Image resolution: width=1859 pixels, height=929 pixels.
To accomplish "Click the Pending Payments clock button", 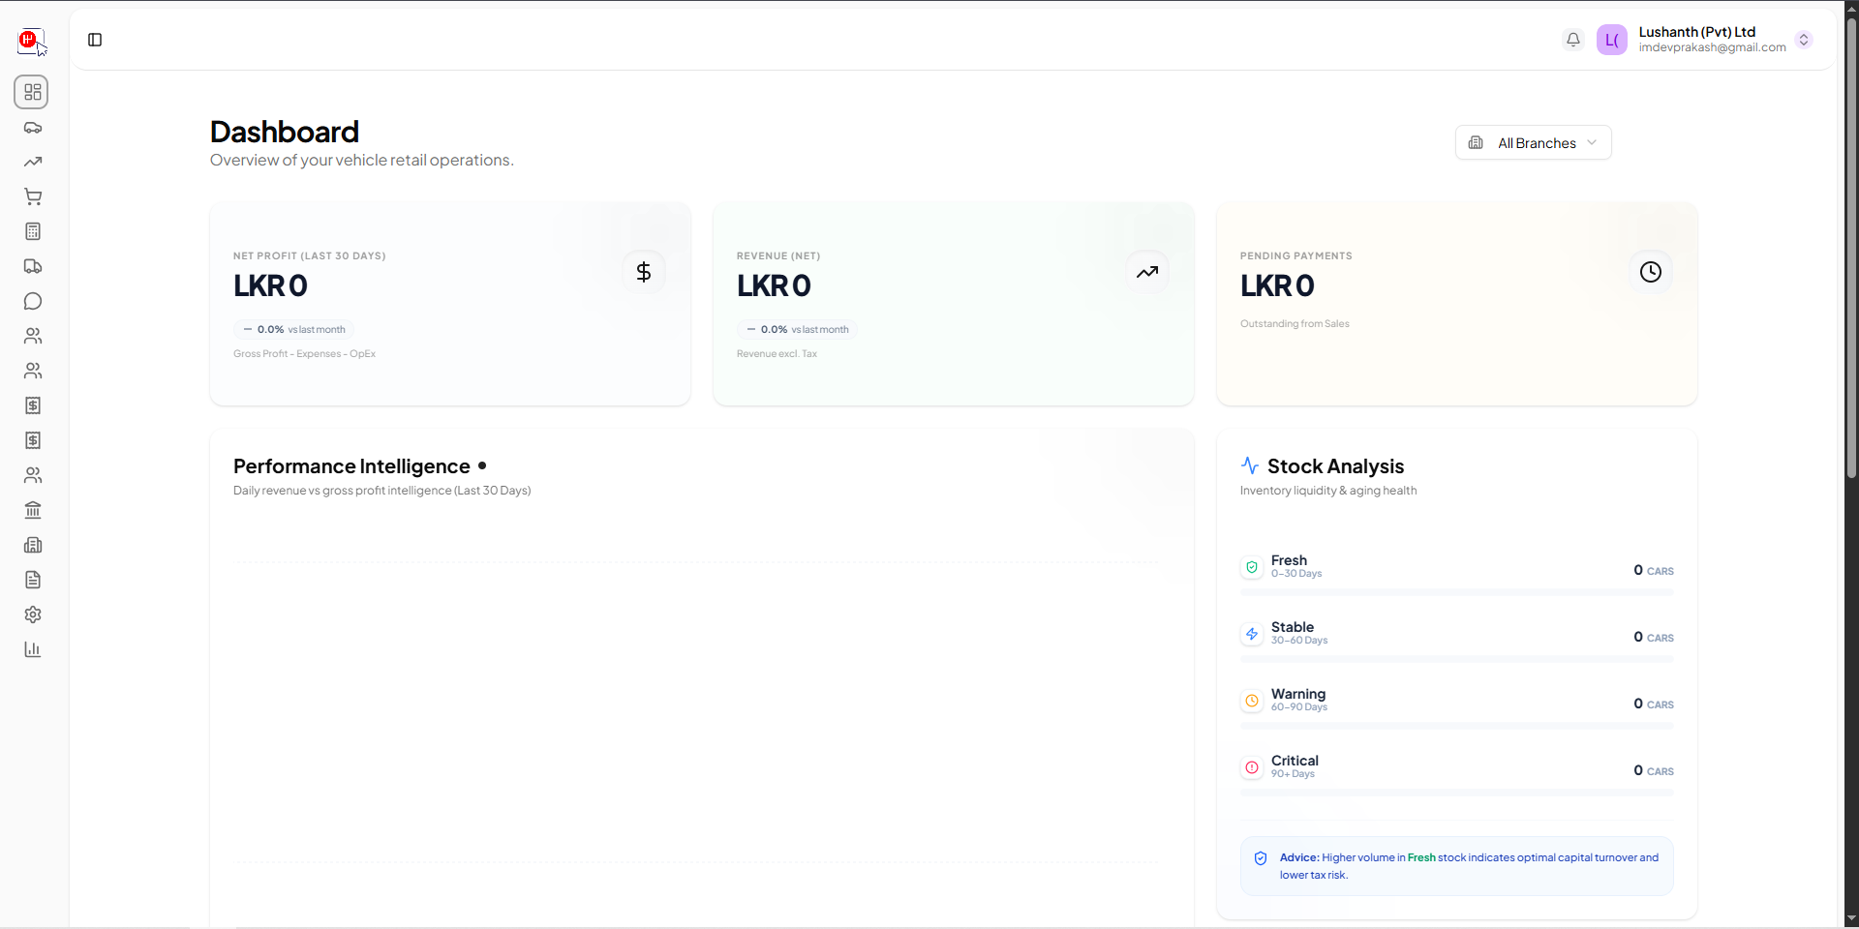I will point(1650,272).
